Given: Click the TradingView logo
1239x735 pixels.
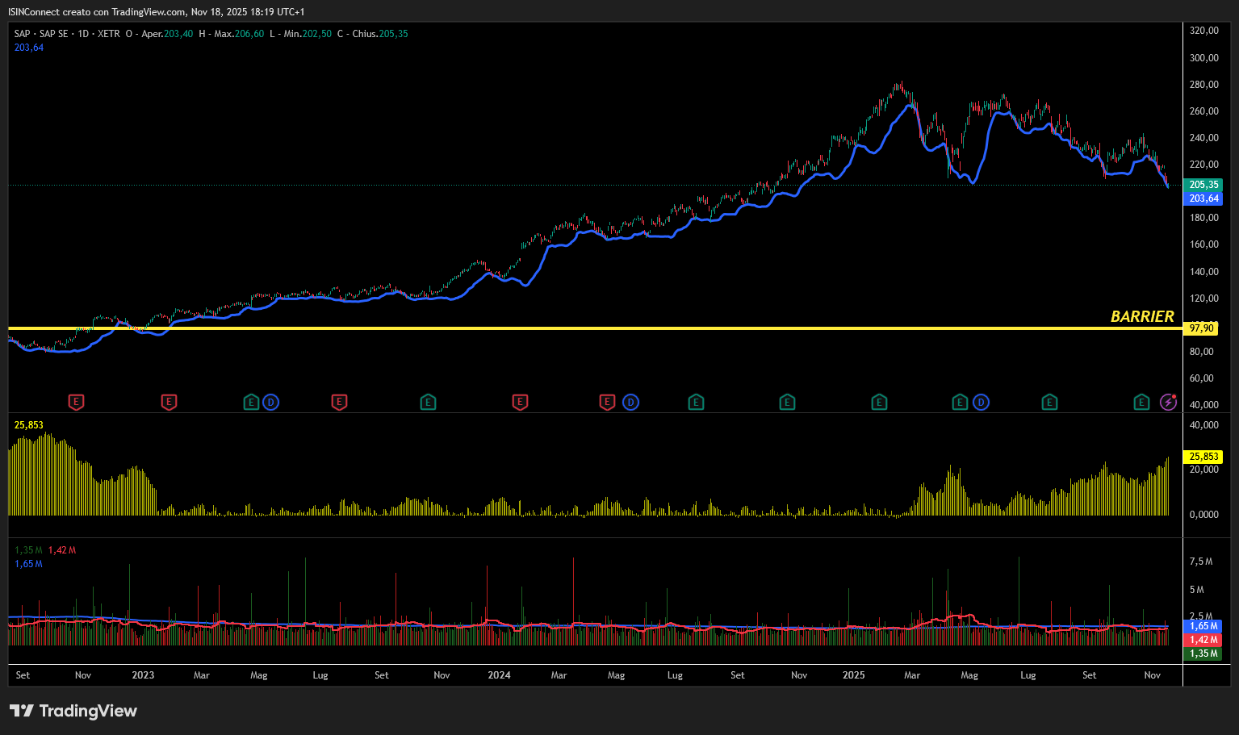Looking at the screenshot, I should 73,711.
